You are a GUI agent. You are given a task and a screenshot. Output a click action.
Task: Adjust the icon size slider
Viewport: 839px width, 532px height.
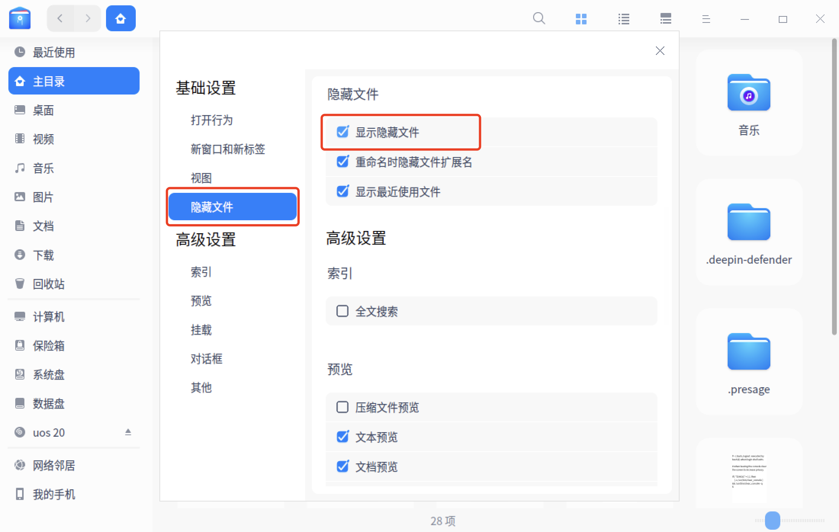pyautogui.click(x=772, y=520)
